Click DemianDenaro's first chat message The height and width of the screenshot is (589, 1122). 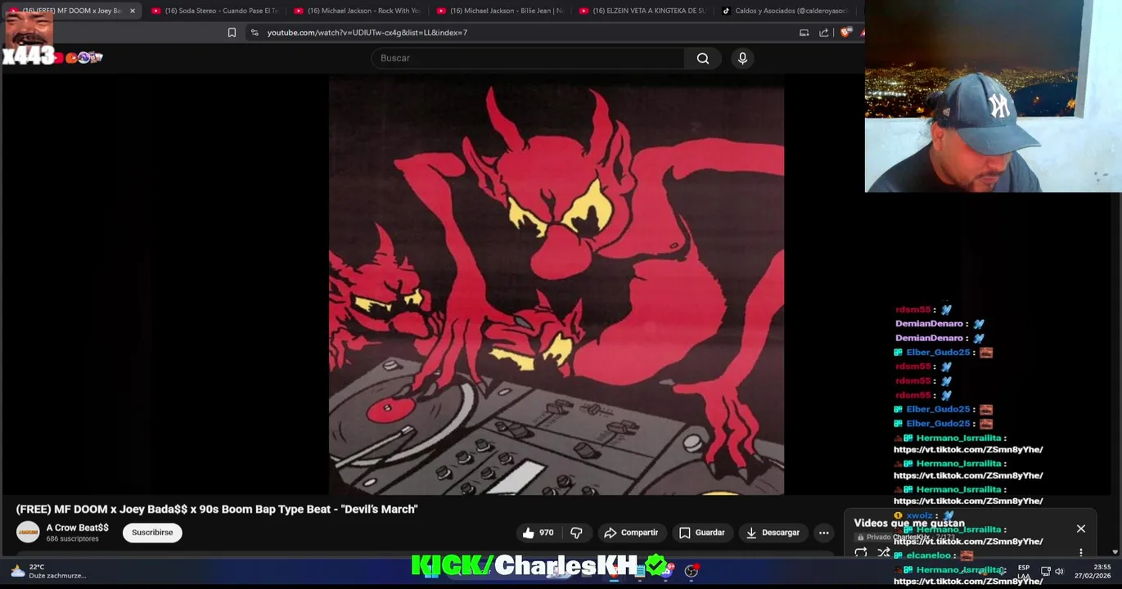940,324
